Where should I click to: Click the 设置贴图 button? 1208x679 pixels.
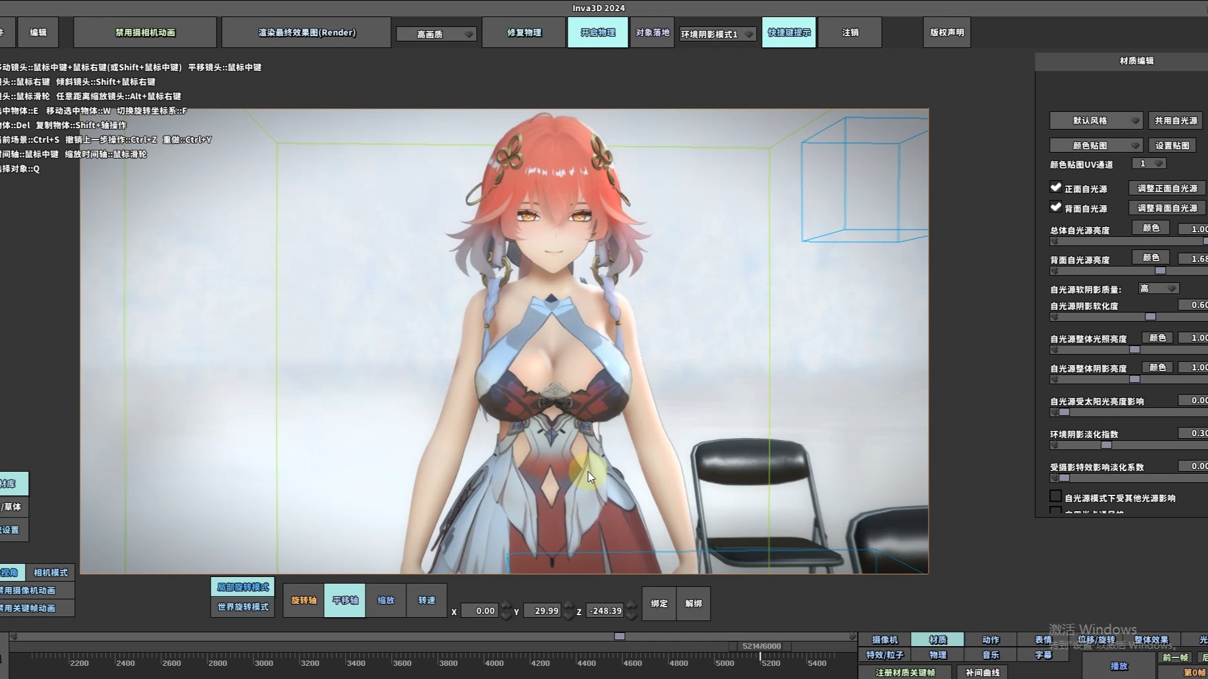click(x=1172, y=145)
